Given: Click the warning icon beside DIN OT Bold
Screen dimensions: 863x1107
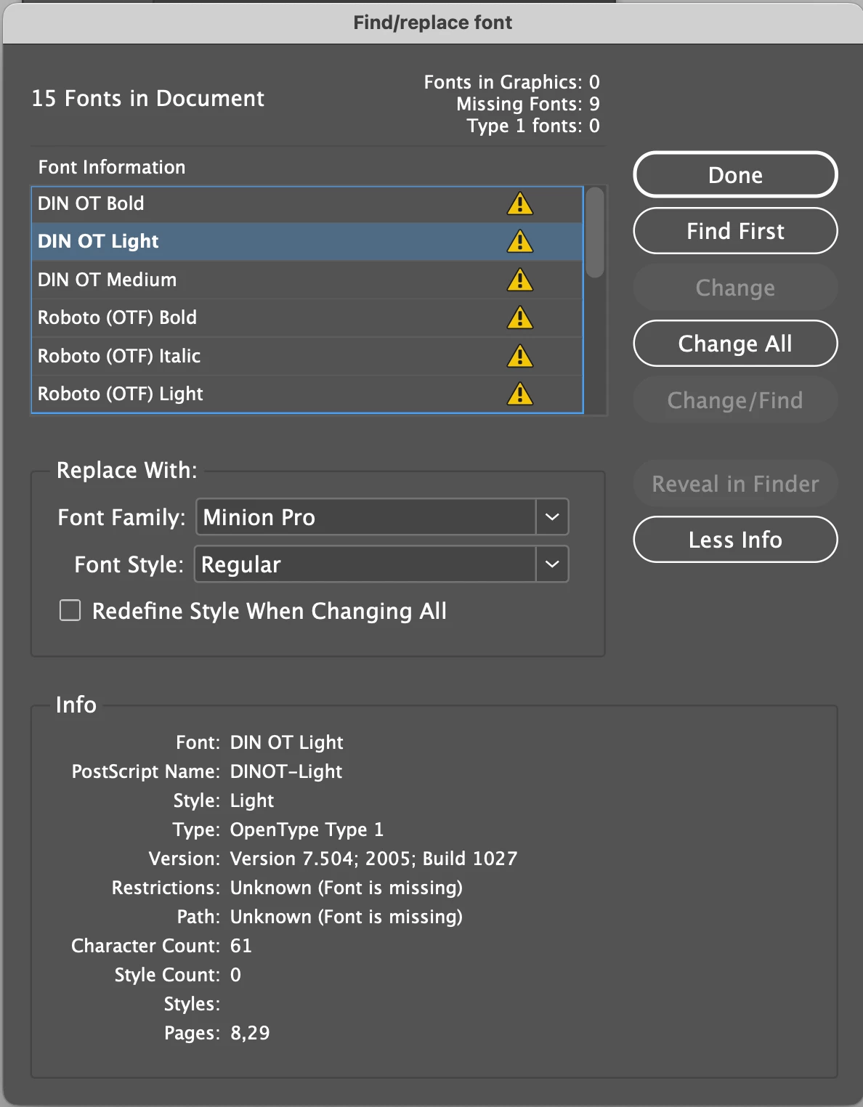Looking at the screenshot, I should click(x=520, y=203).
